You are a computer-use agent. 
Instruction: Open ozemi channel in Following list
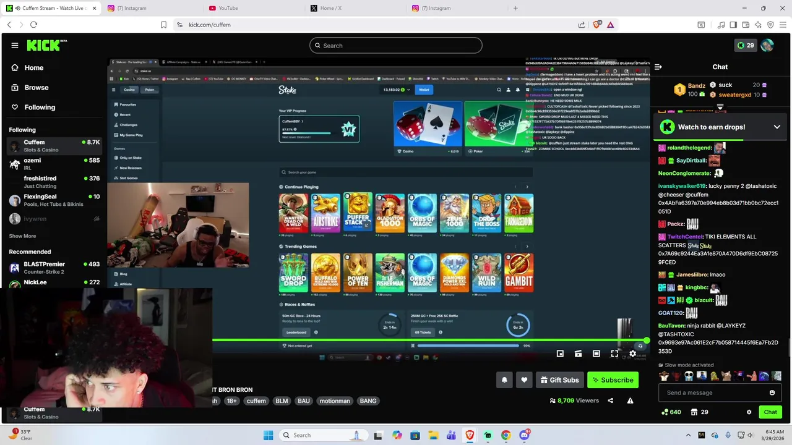(x=54, y=164)
